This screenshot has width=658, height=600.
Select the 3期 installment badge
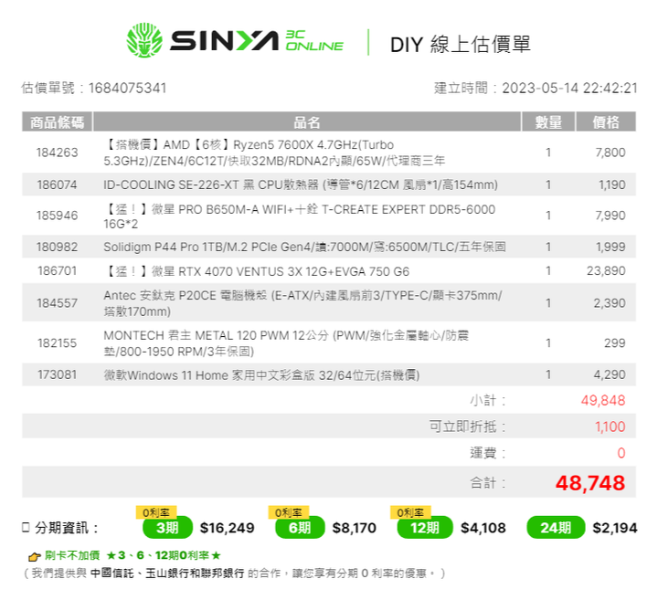[x=167, y=528]
